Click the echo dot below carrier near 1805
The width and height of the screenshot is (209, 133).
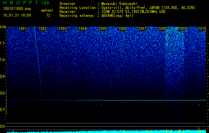click(102, 105)
